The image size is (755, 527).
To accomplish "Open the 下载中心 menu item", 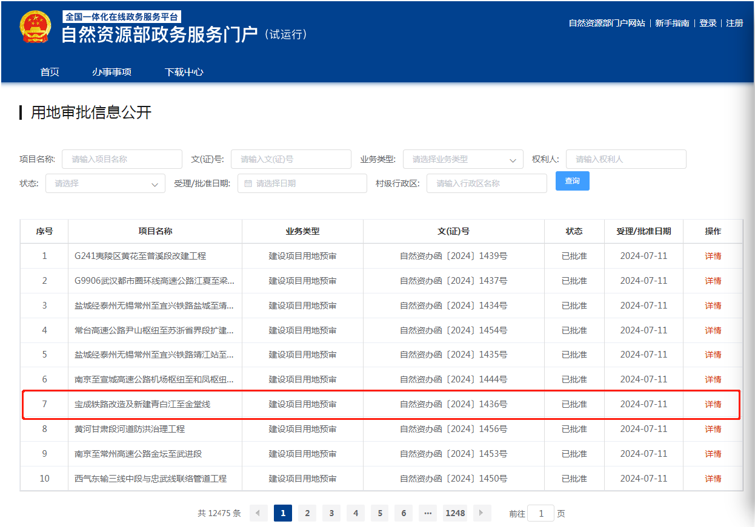I will pyautogui.click(x=184, y=72).
